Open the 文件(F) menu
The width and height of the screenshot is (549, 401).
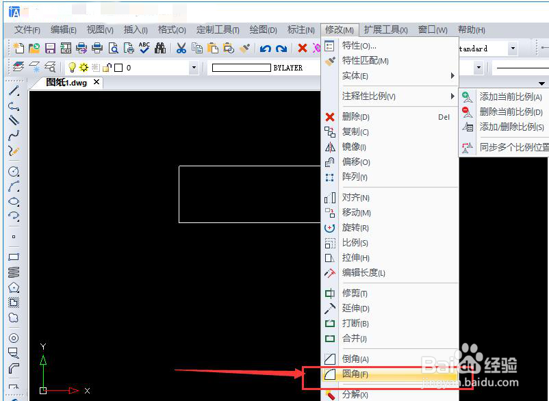[27, 30]
